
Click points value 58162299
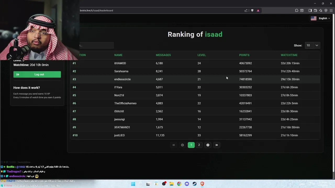tap(245, 135)
